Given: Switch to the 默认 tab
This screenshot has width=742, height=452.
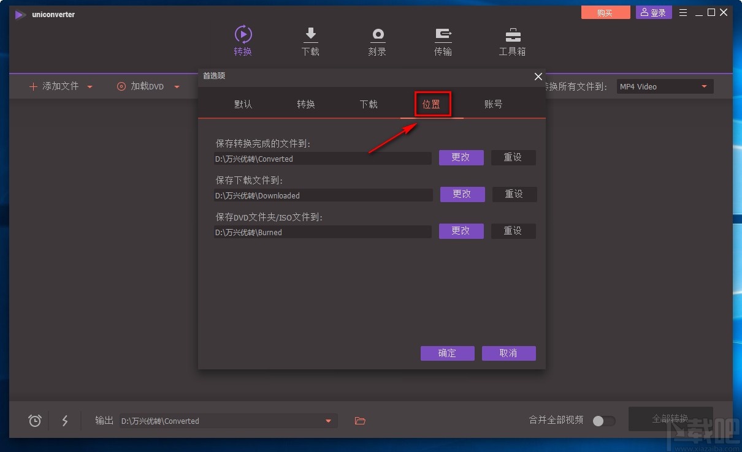Looking at the screenshot, I should click(x=243, y=104).
